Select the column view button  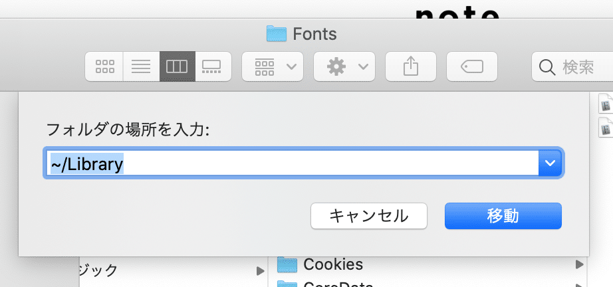177,66
